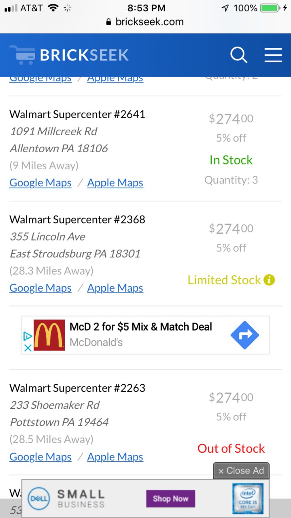Tap the brickseek.com address bar
The width and height of the screenshot is (291, 518).
point(145,22)
